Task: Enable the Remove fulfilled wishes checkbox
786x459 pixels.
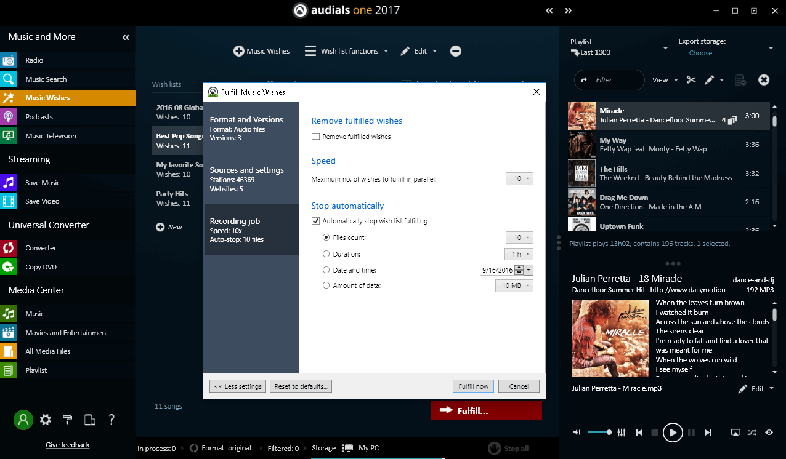Action: (316, 137)
